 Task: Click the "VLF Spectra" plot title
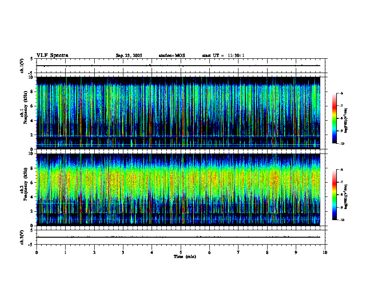pyautogui.click(x=52, y=55)
